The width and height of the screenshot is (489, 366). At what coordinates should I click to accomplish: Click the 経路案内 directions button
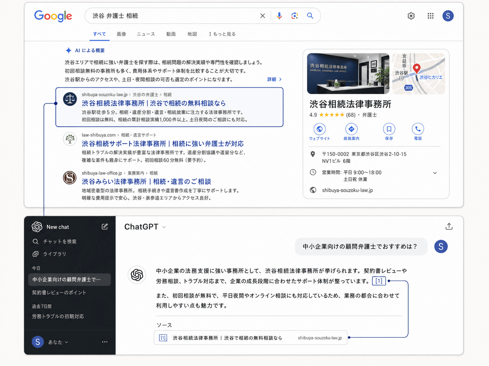click(x=352, y=132)
